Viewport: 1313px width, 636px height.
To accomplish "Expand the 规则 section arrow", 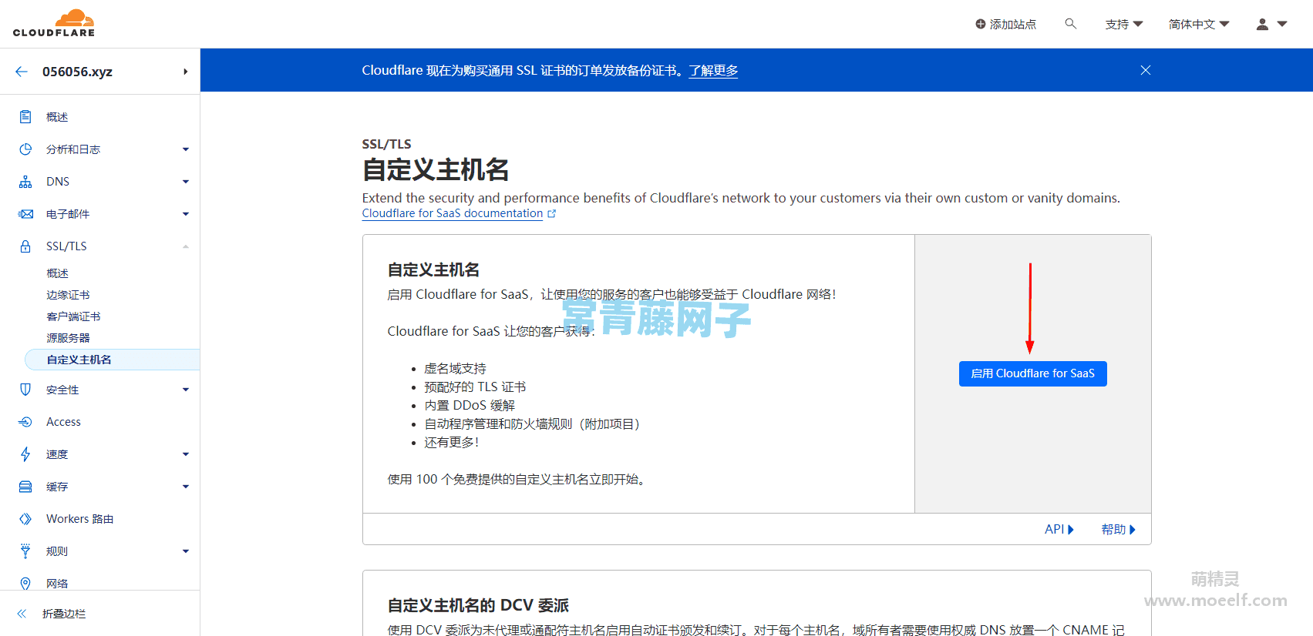I will [x=186, y=551].
